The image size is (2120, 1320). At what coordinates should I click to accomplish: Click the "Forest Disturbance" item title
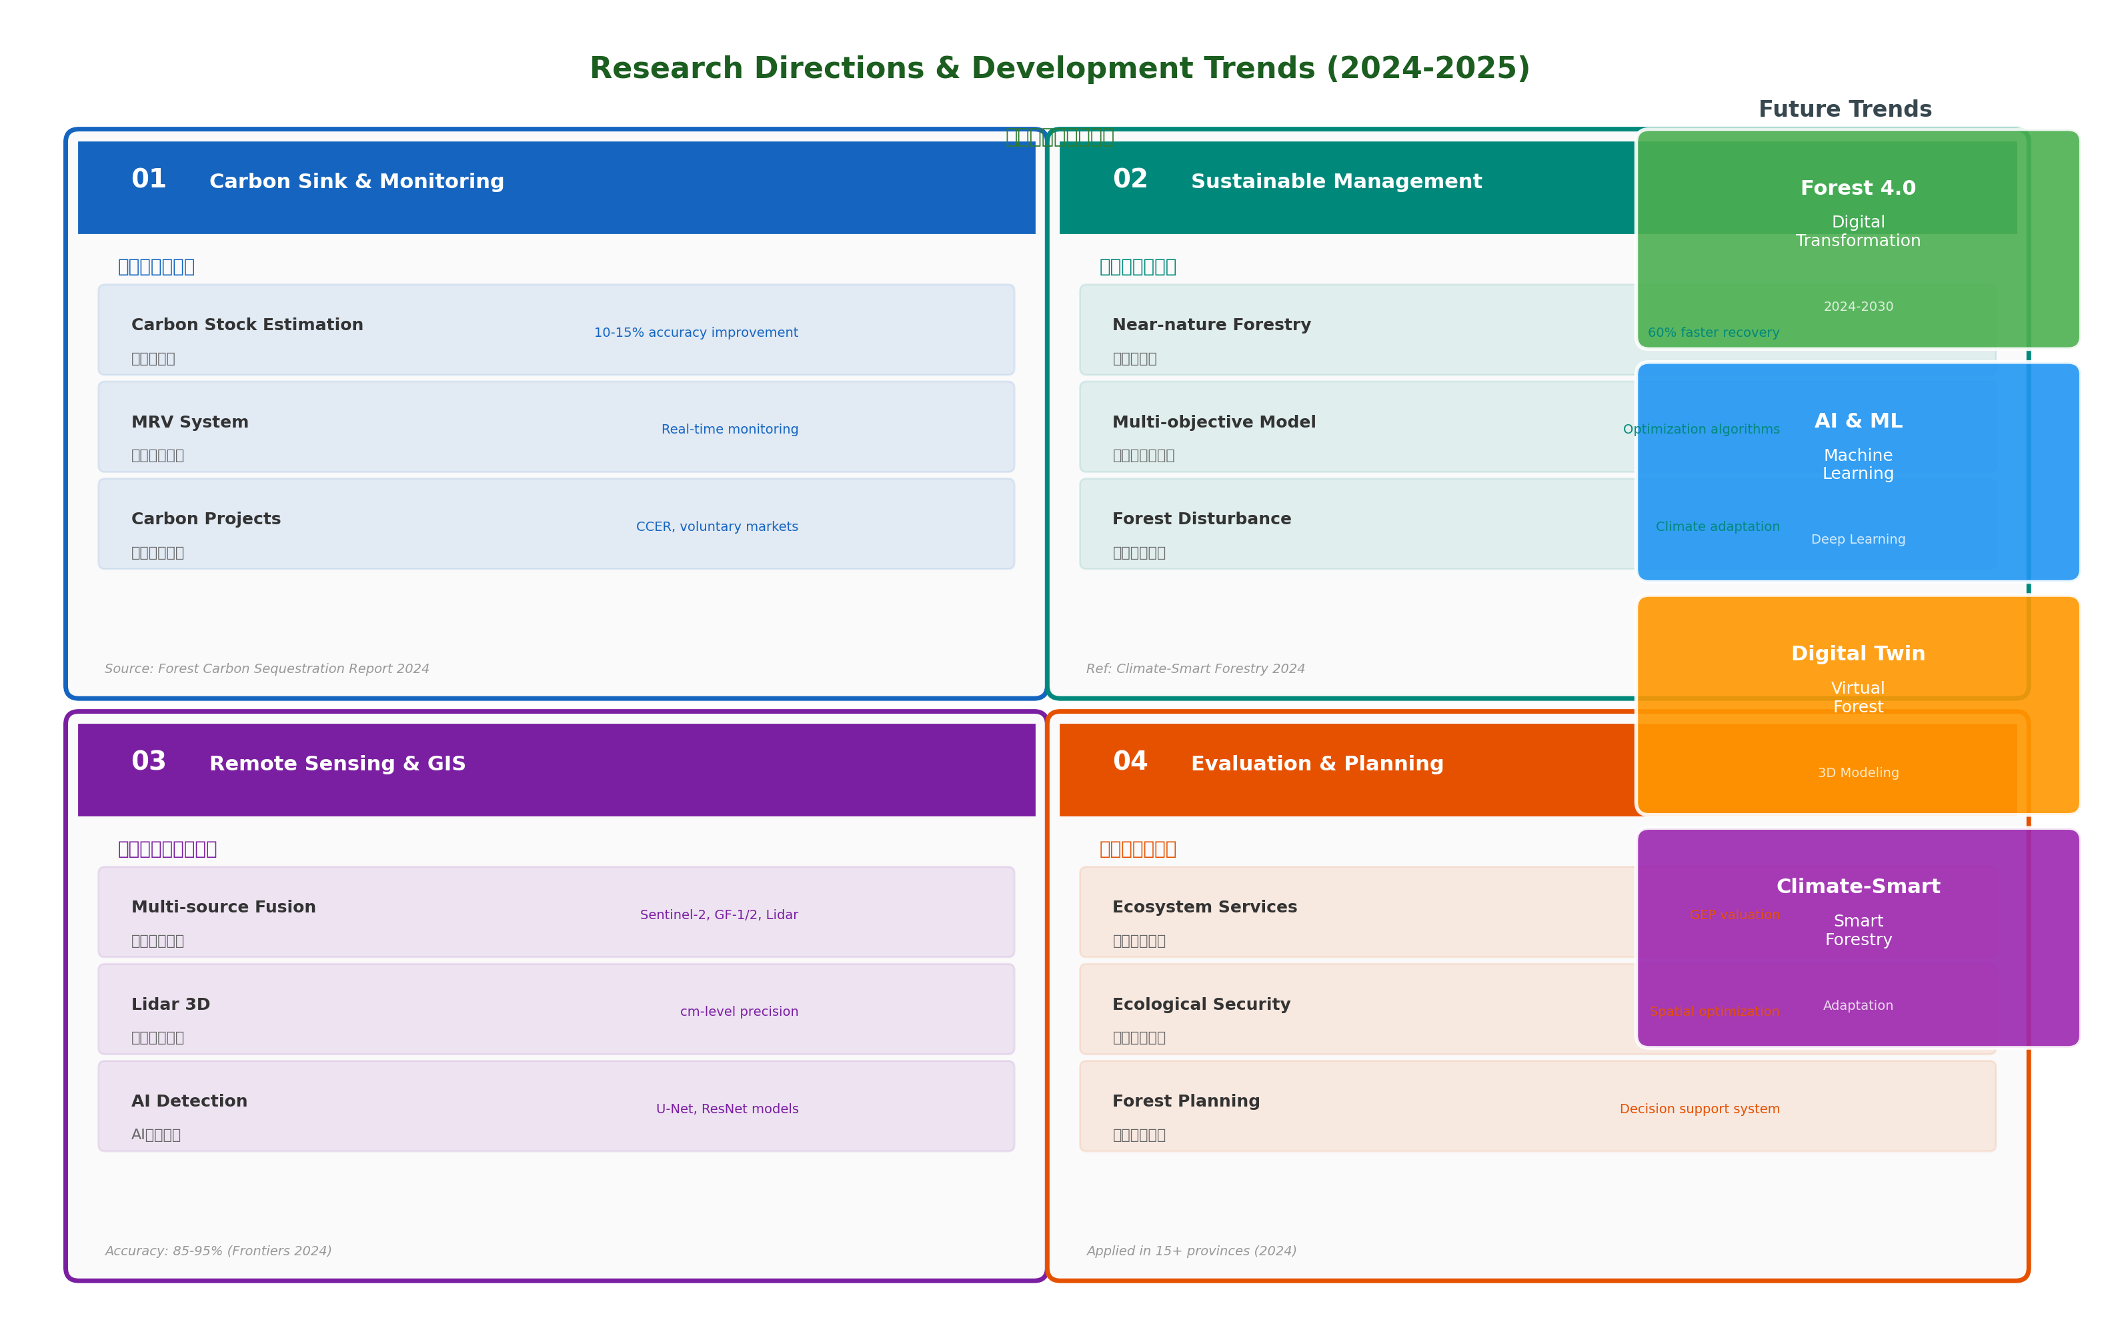coord(1202,520)
